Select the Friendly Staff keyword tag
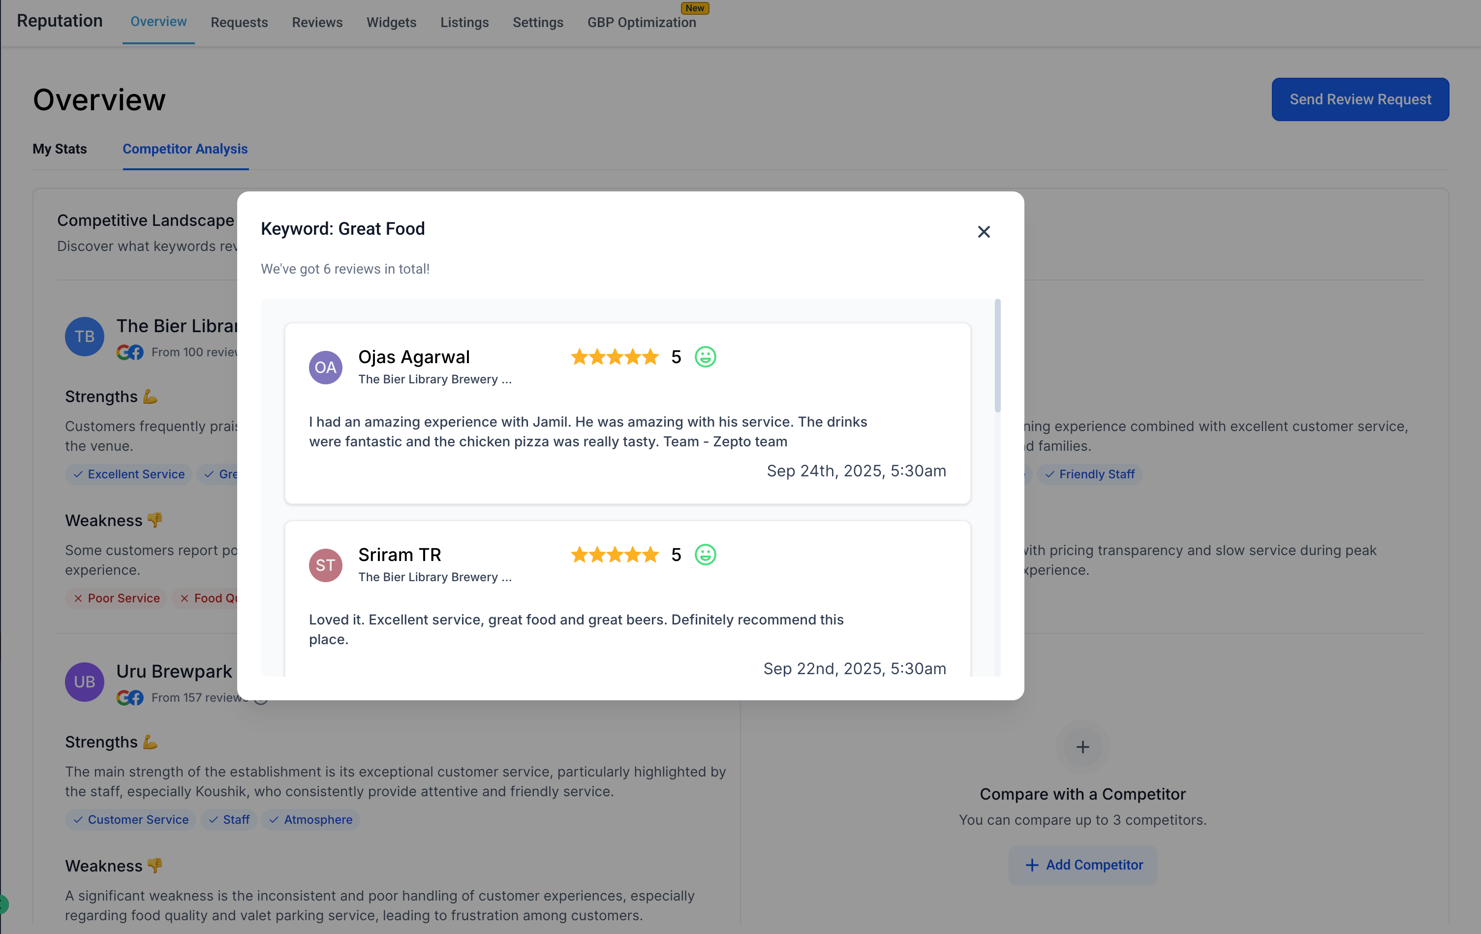1481x934 pixels. tap(1089, 474)
